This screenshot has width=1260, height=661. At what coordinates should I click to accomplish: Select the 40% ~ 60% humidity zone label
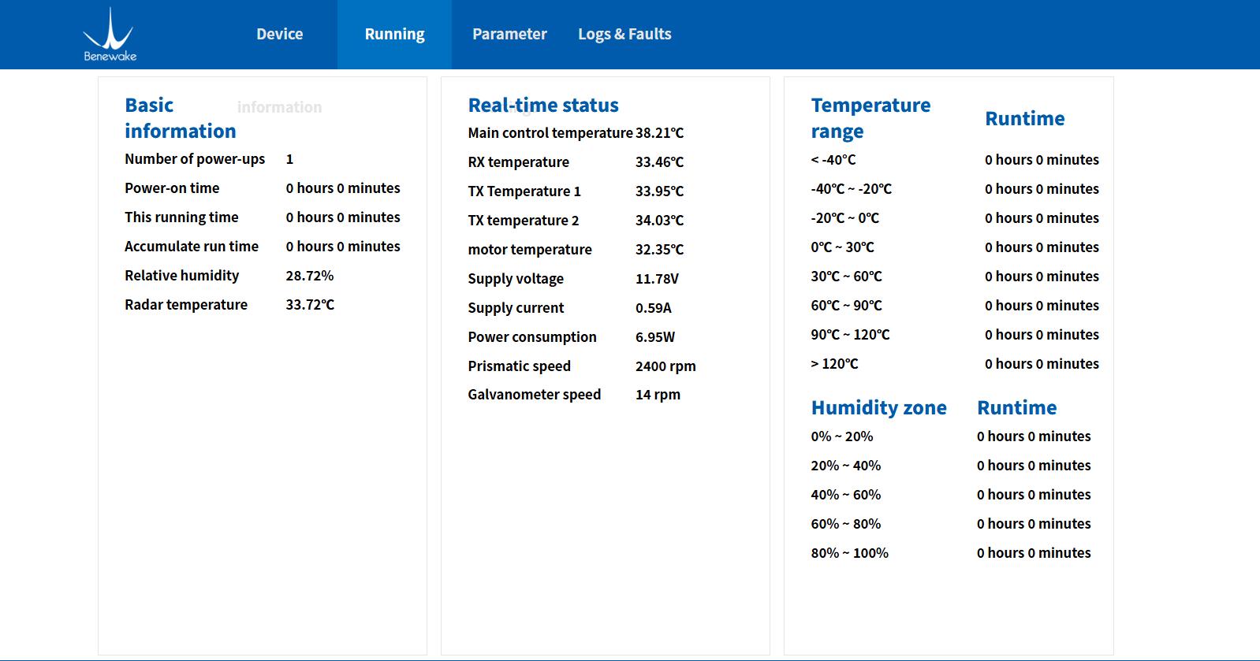coord(846,495)
